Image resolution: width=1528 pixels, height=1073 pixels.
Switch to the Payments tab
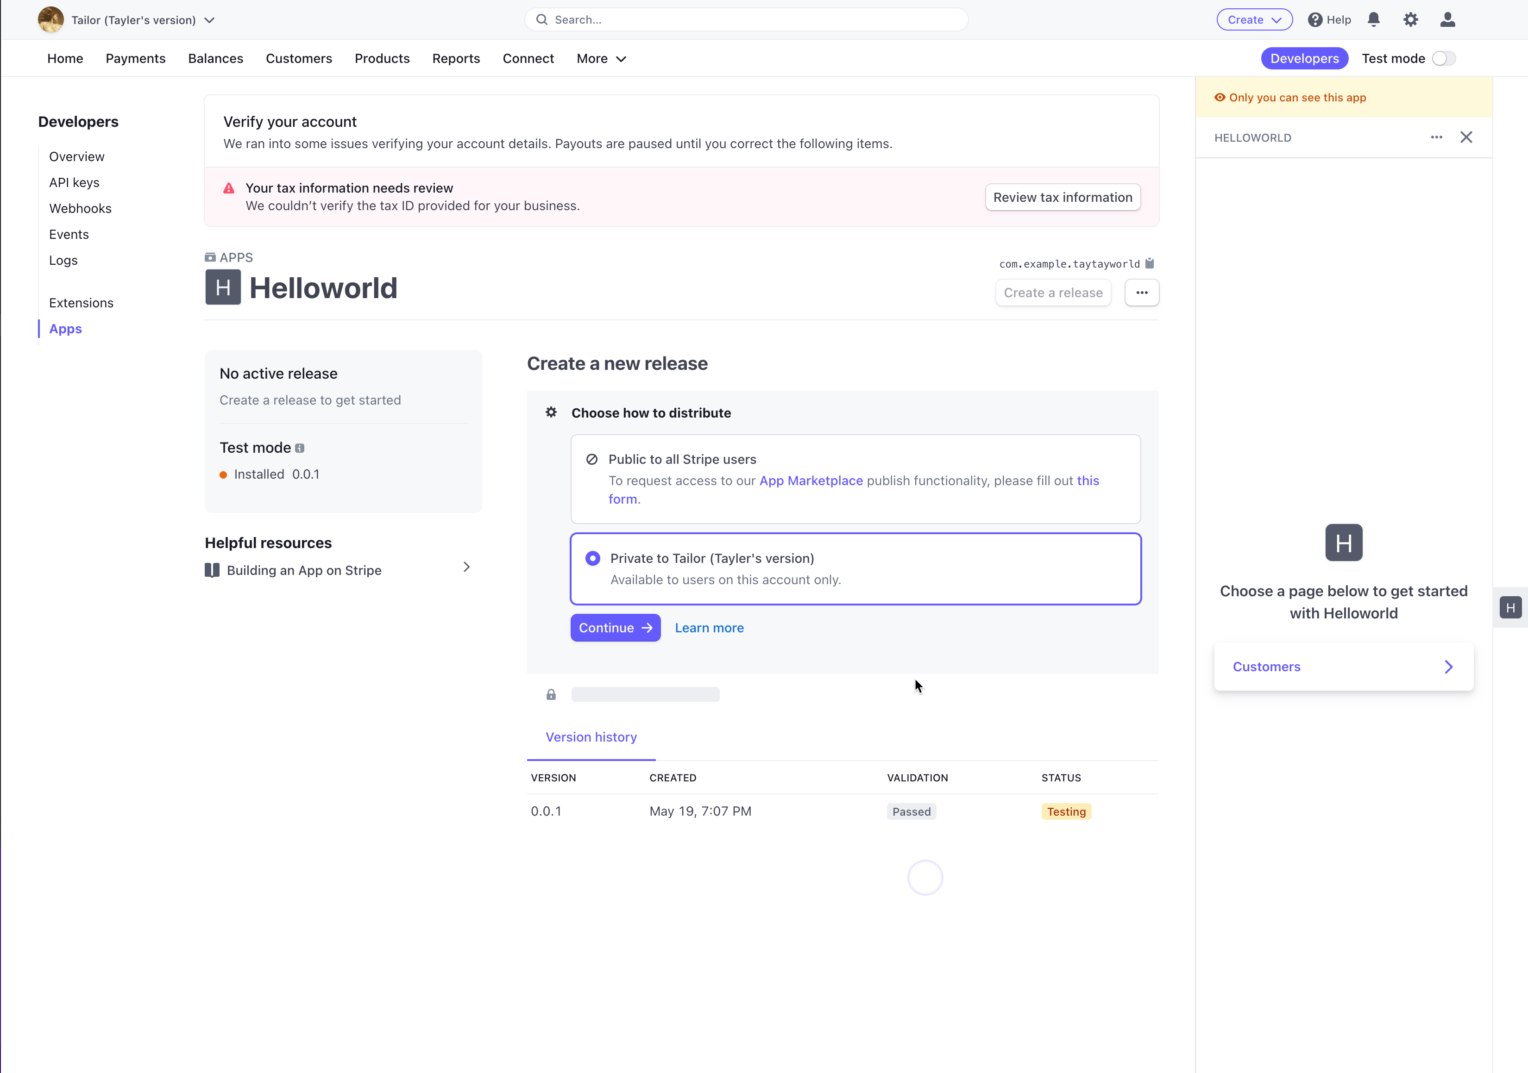(x=135, y=58)
